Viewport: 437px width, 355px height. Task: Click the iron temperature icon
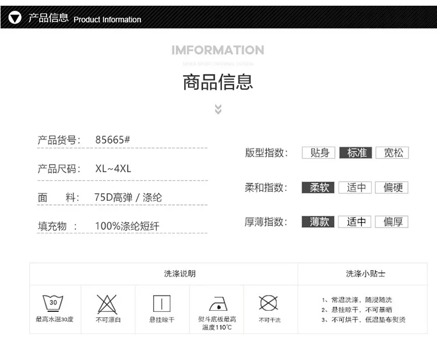[x=218, y=304]
